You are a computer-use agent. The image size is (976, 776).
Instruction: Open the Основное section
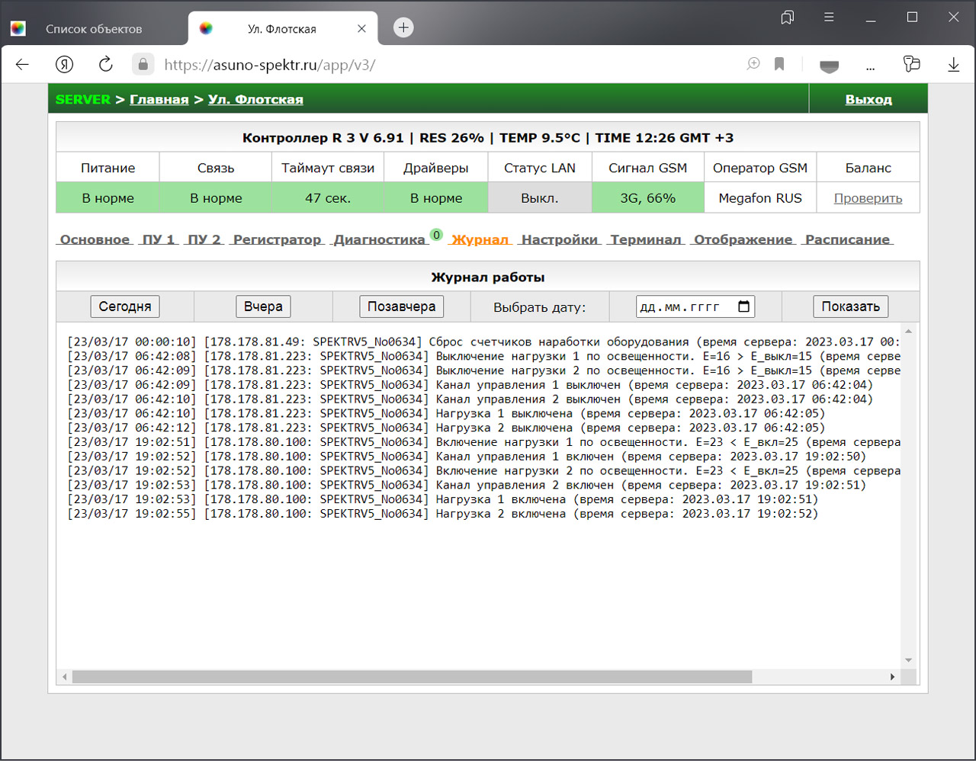pos(95,239)
